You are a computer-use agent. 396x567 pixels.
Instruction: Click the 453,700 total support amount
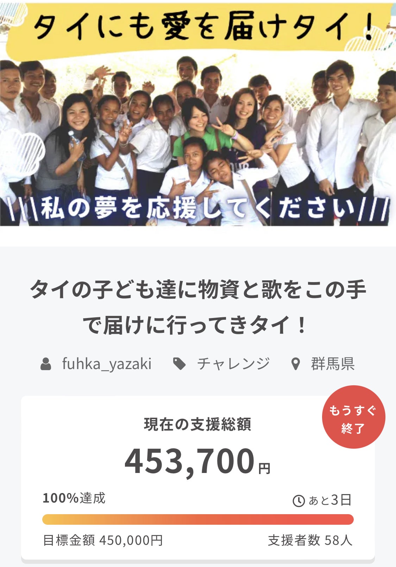tap(190, 461)
